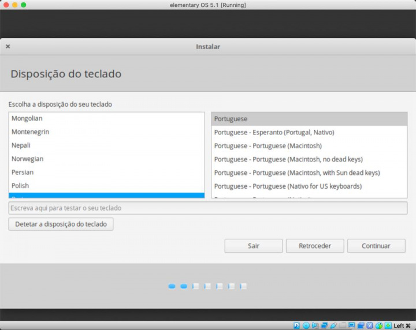The width and height of the screenshot is (416, 330).
Task: Click the USB devices status icon
Action: click(334, 325)
